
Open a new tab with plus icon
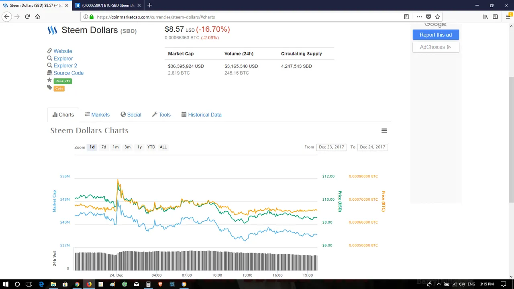[149, 5]
